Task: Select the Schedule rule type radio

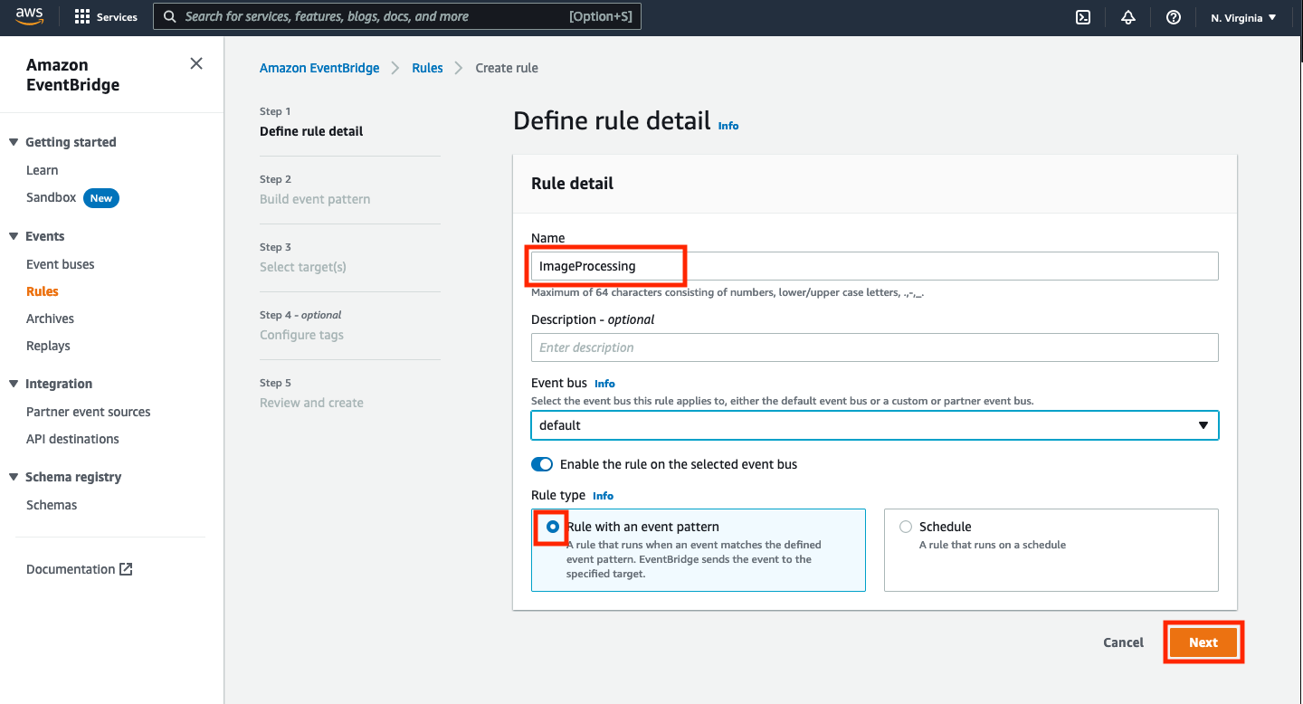Action: [906, 527]
